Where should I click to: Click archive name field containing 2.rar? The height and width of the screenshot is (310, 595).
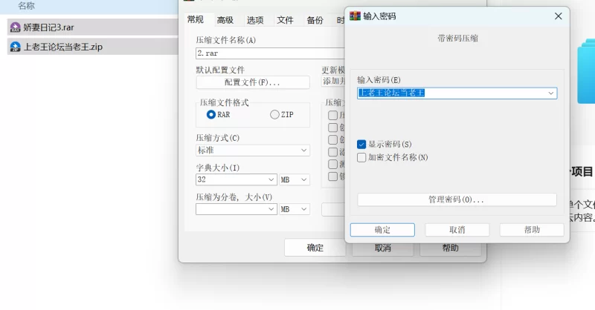click(x=270, y=53)
